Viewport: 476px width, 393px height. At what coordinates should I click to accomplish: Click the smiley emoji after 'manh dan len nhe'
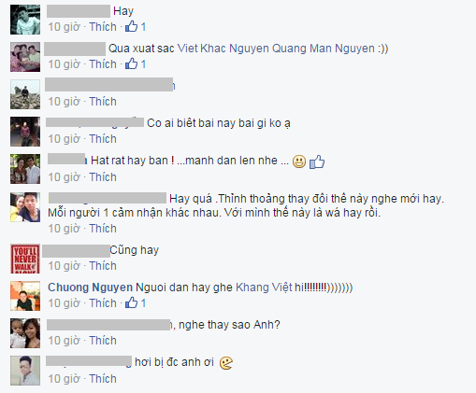click(299, 161)
